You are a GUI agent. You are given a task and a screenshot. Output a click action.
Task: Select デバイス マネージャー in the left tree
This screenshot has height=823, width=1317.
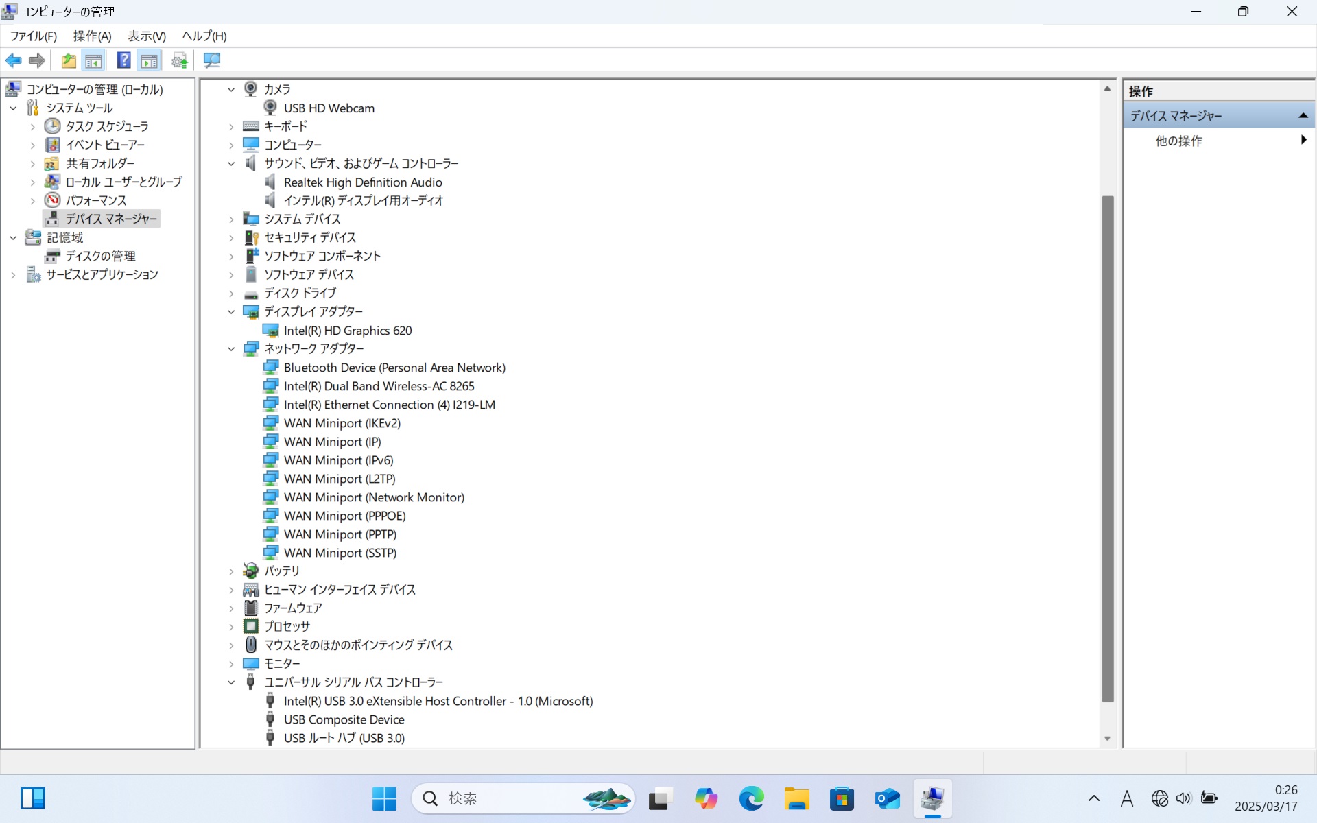pos(111,219)
